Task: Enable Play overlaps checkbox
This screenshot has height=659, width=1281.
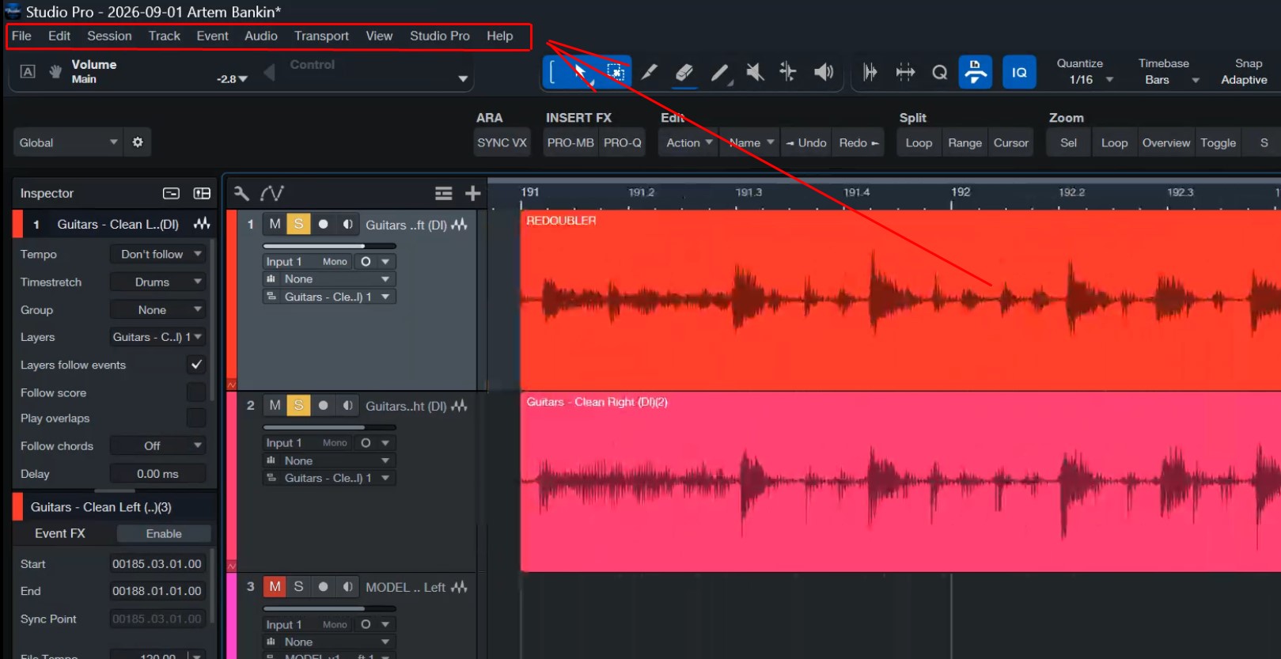Action: (196, 418)
